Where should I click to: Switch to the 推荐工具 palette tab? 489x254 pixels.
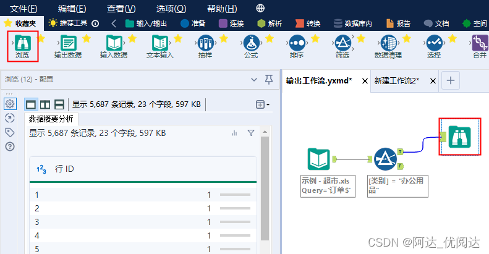pos(68,23)
